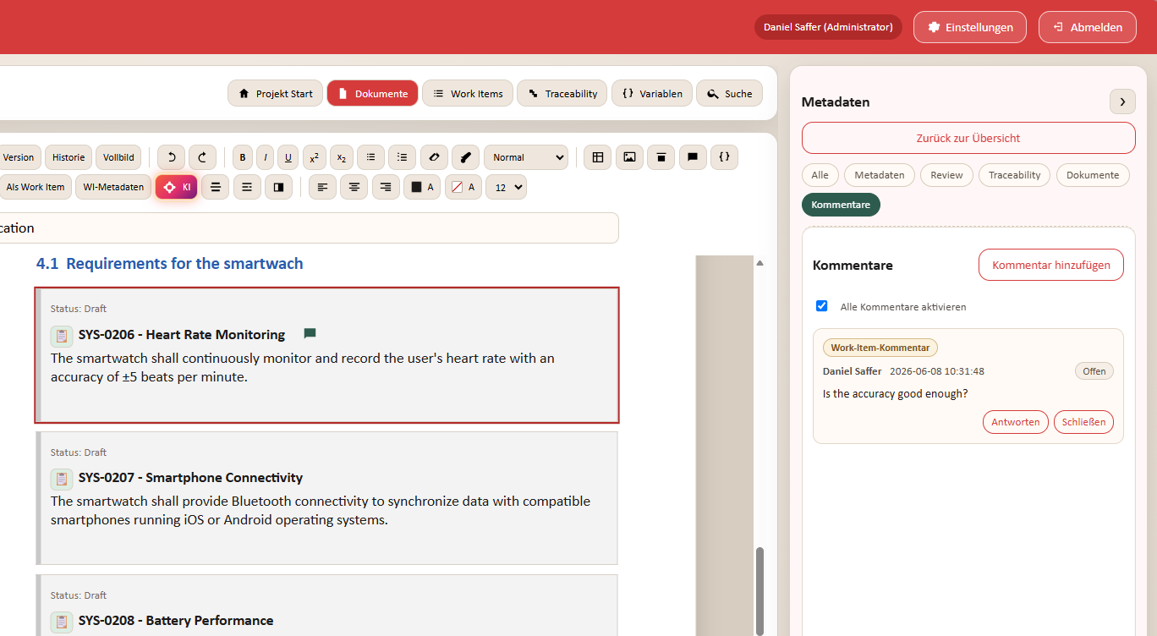Select the Alle filter chip
The height and width of the screenshot is (636, 1157).
(820, 175)
